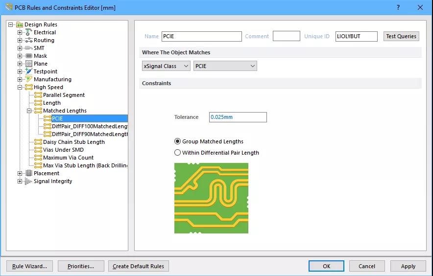Expand the Plane rules node
Screen dimensions: 433x276
point(20,64)
